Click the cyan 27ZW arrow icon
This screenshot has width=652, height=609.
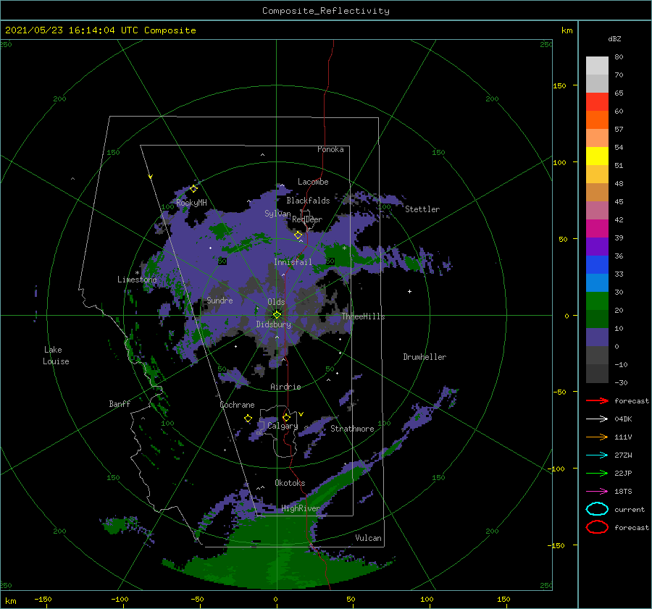(597, 455)
